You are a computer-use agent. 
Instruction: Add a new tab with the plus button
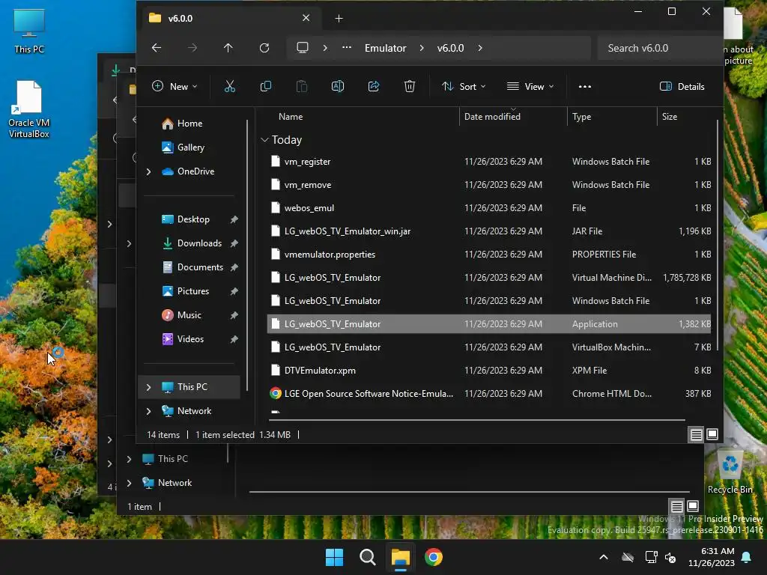(x=339, y=19)
